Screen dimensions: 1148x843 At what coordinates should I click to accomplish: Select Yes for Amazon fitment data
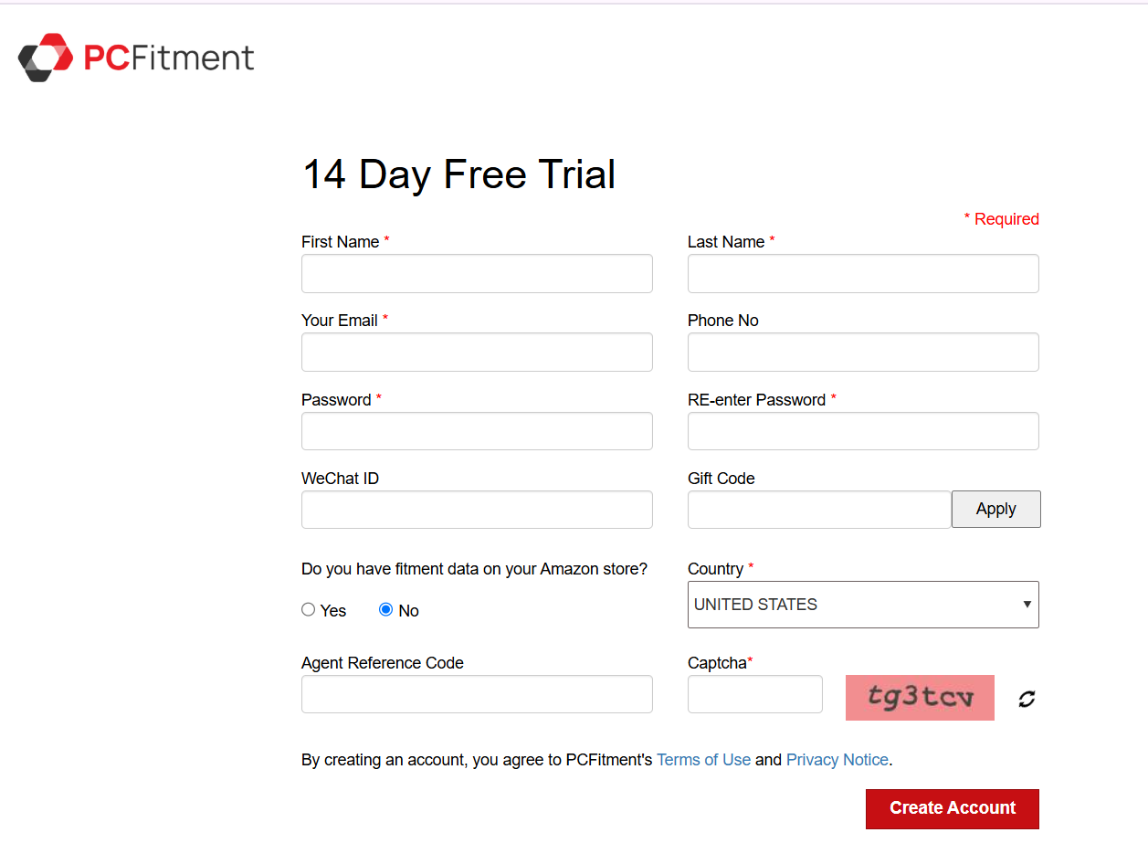coord(309,610)
